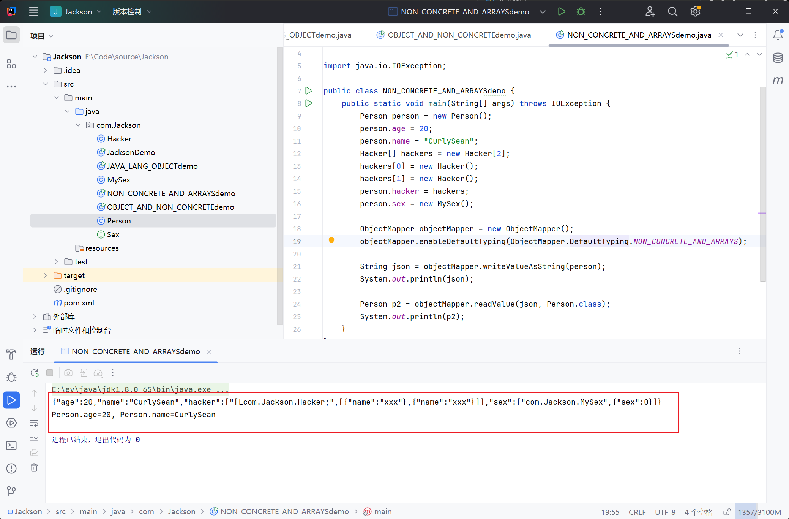Close the NON_CONCRETE_AND_ARRAYSdemo run tab
789x519 pixels.
pyautogui.click(x=209, y=352)
